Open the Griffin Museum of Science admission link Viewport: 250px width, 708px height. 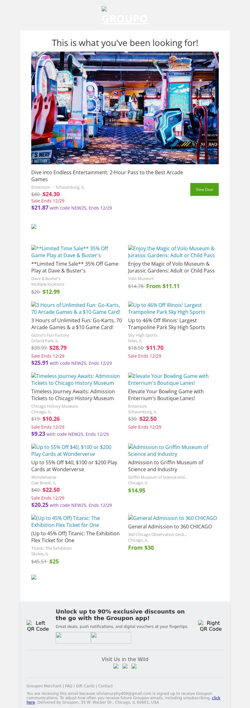tap(168, 451)
